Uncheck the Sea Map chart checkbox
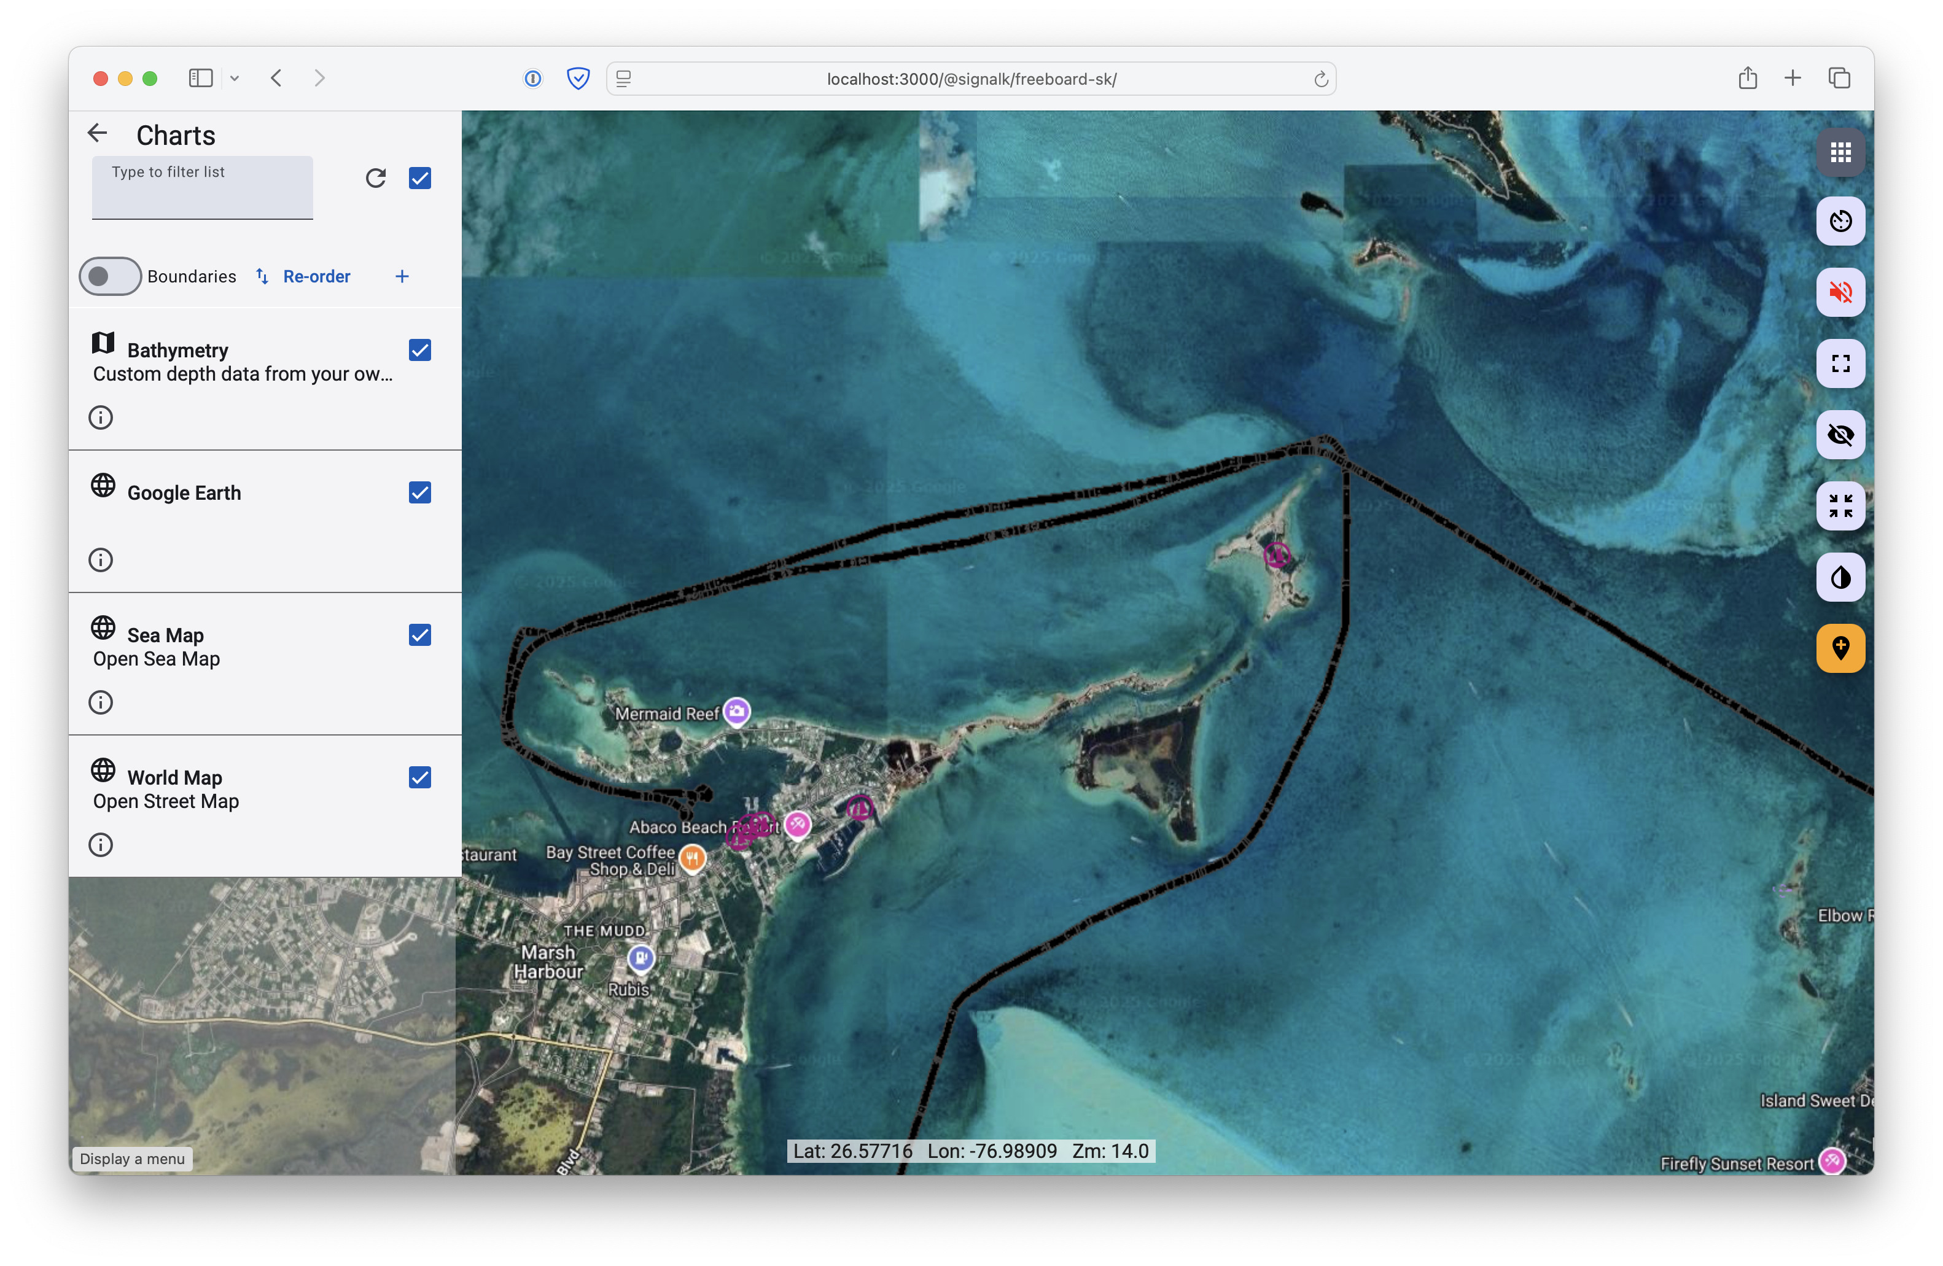This screenshot has width=1943, height=1266. [419, 636]
